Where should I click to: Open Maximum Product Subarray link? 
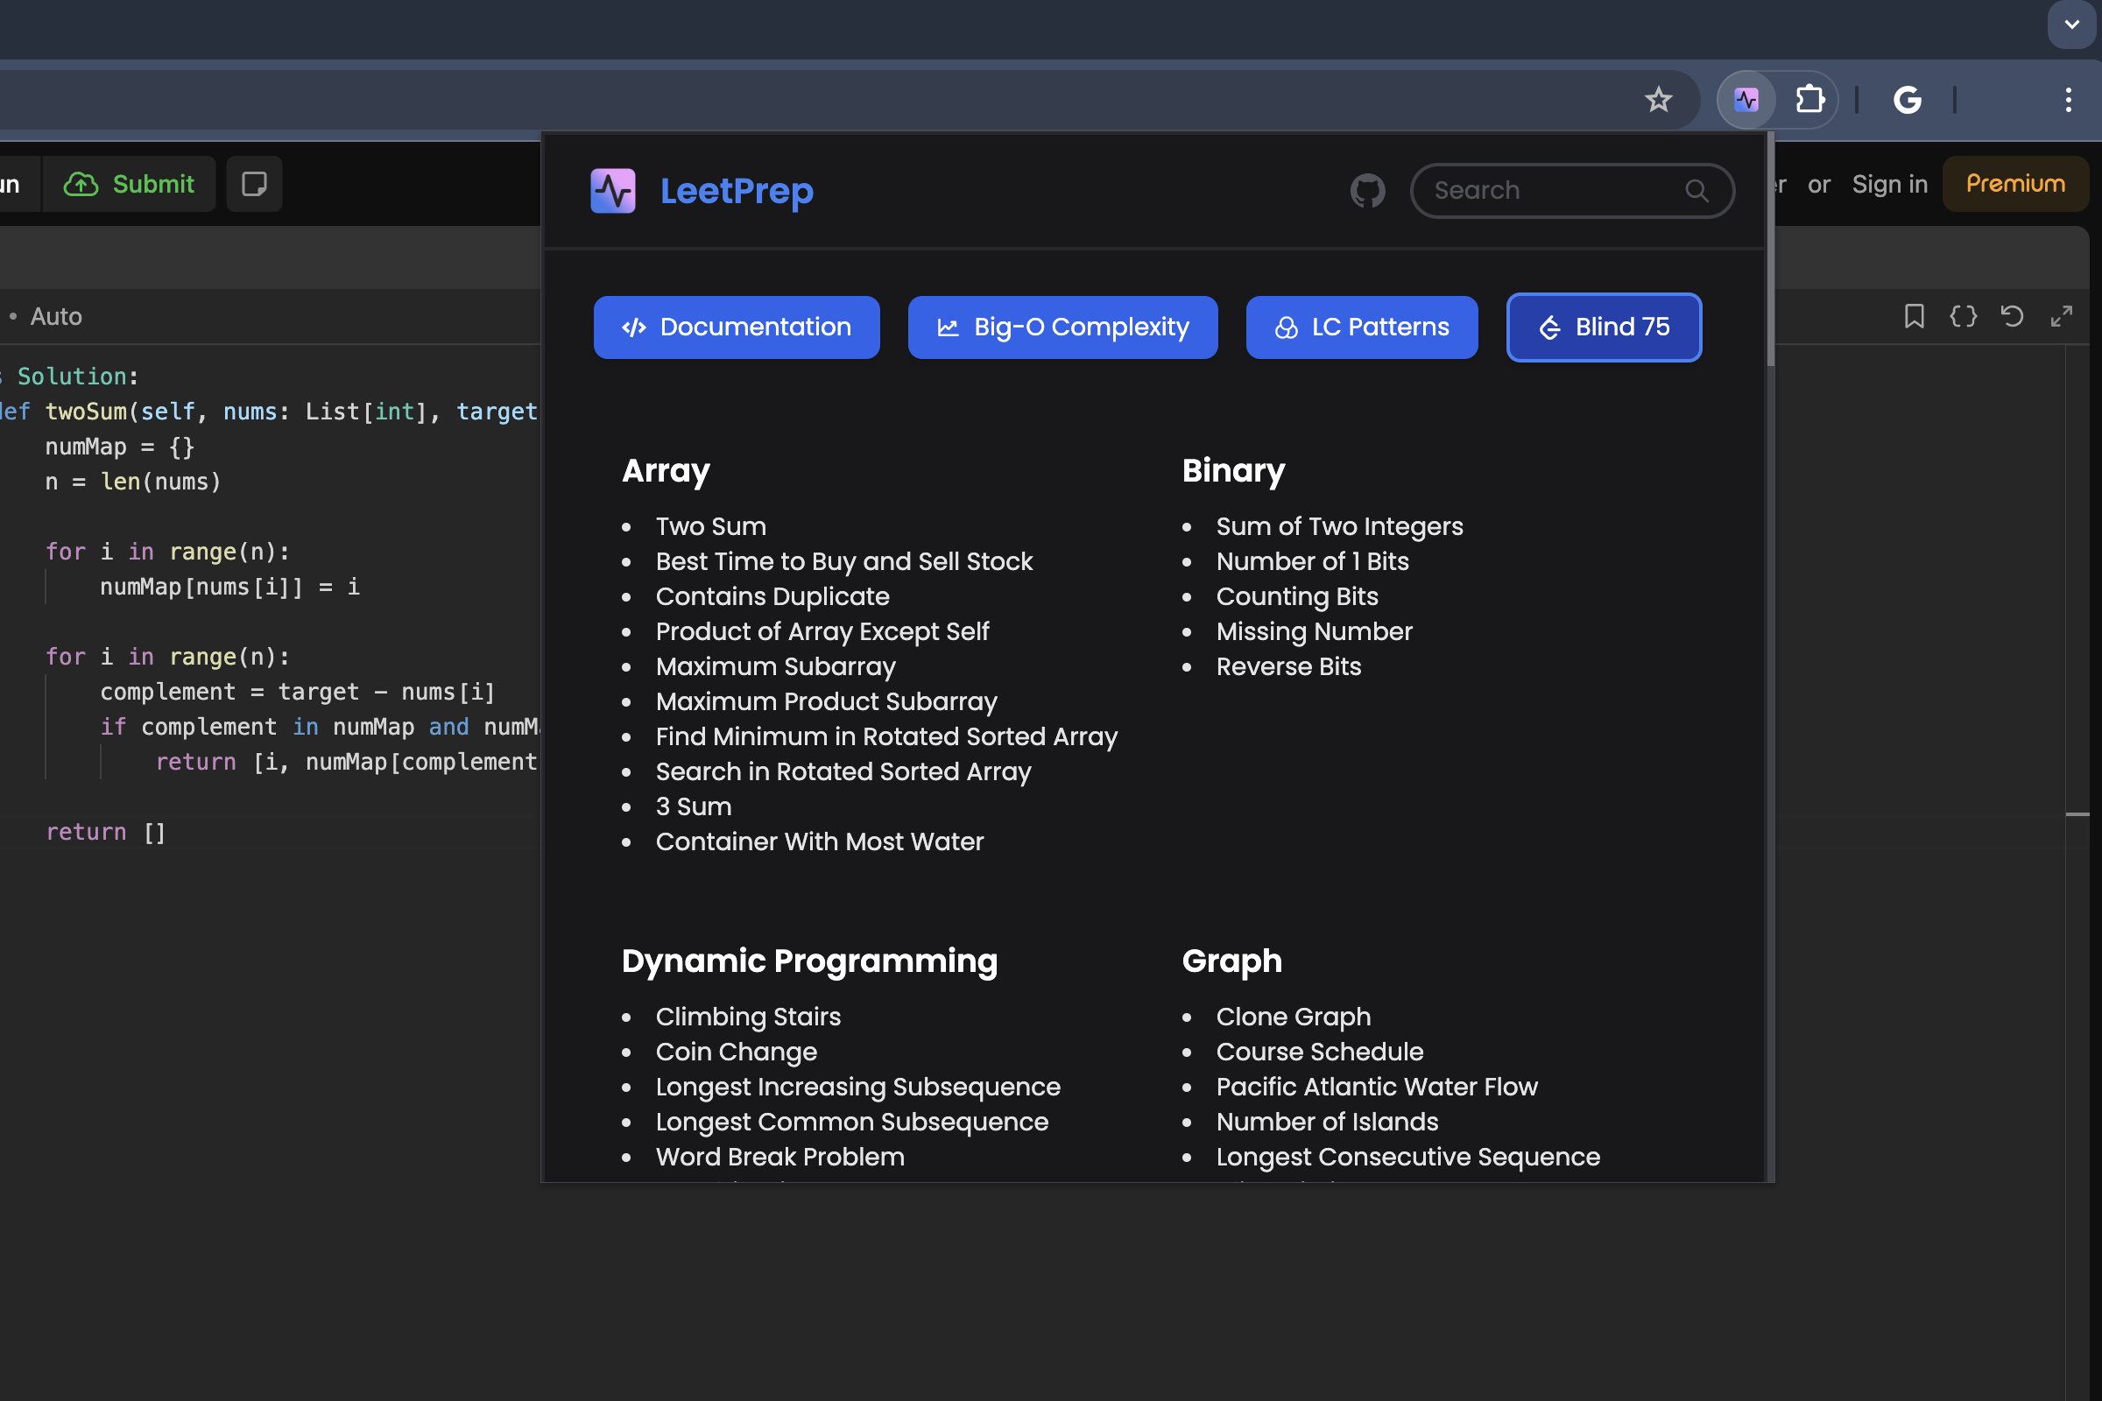(x=826, y=701)
